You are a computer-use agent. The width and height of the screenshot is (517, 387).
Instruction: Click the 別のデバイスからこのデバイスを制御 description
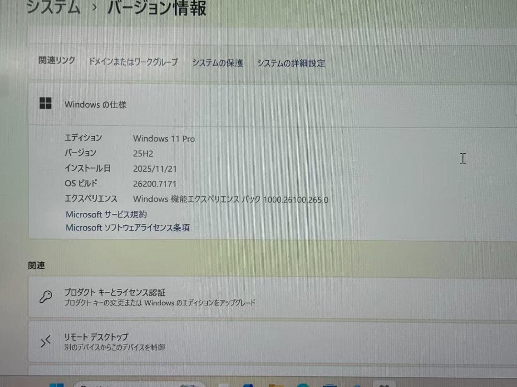tap(114, 347)
